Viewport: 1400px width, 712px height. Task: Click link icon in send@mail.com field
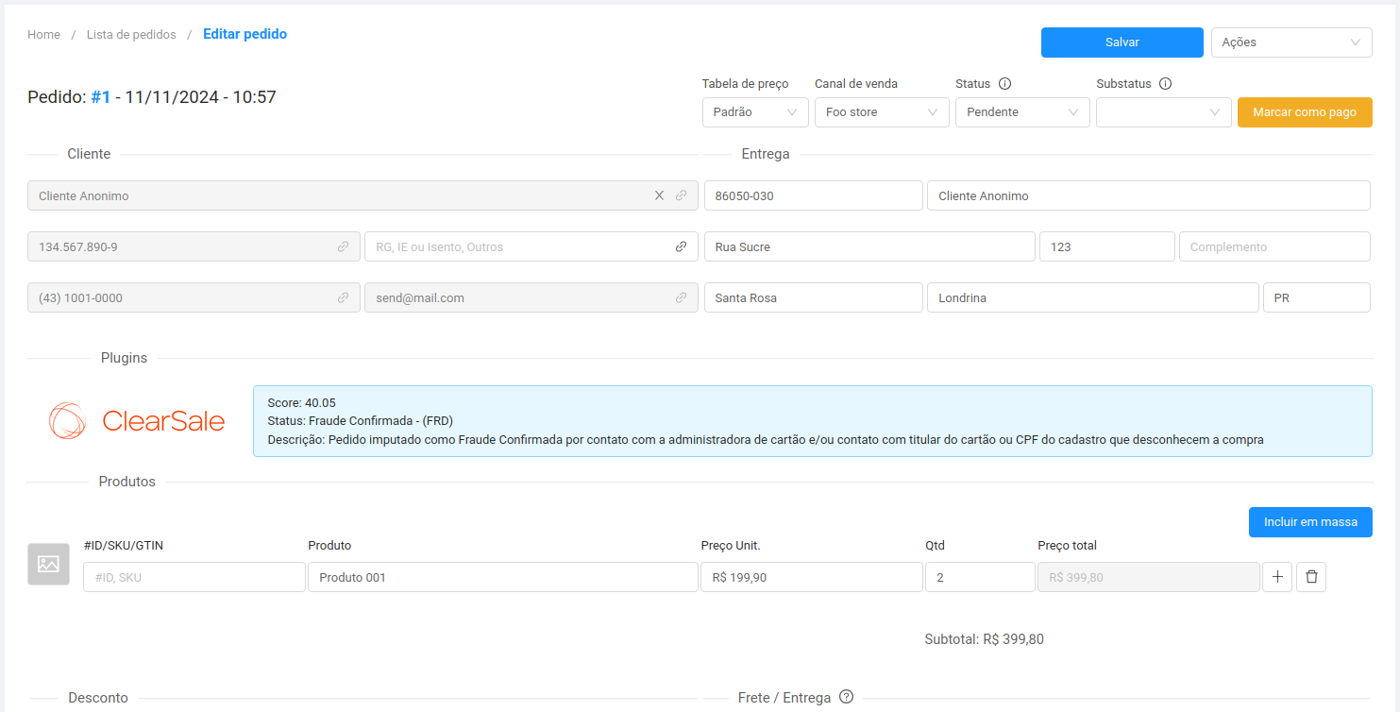point(681,297)
